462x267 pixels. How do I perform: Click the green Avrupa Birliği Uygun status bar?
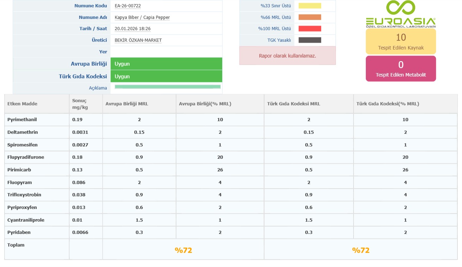point(166,64)
